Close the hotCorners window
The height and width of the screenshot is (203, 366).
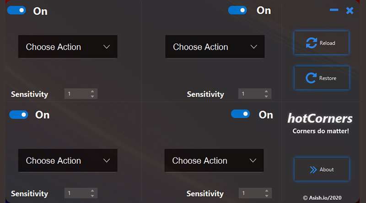[x=350, y=10]
